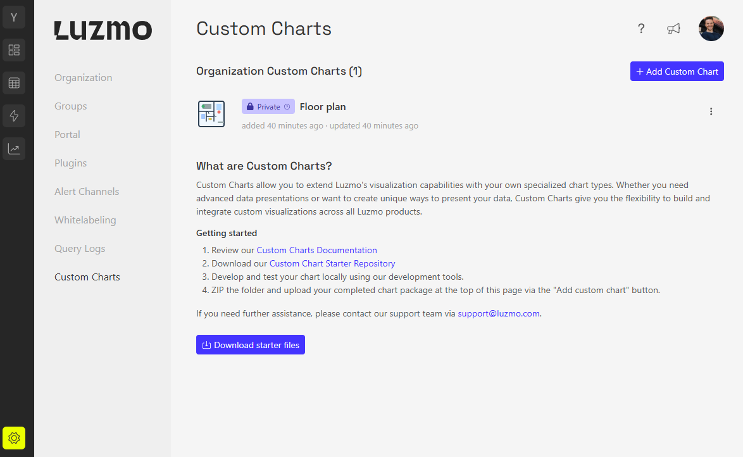743x457 pixels.
Task: Open Floor plan three-dot options menu
Action: tap(711, 111)
